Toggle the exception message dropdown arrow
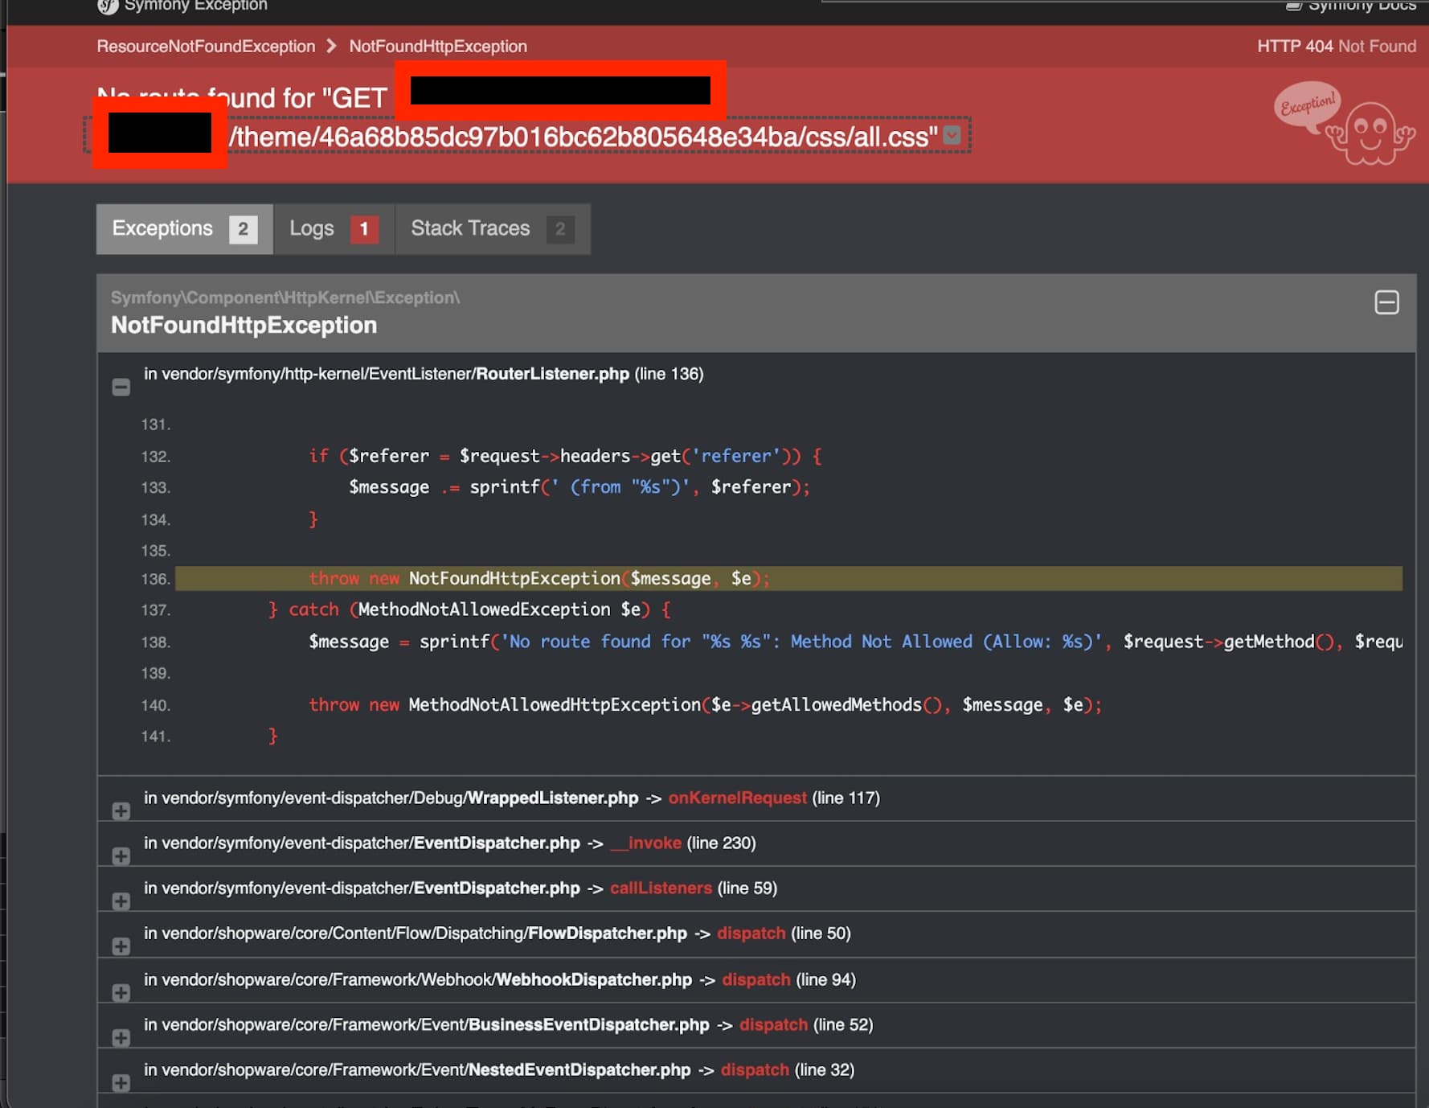1429x1108 pixels. coord(952,135)
